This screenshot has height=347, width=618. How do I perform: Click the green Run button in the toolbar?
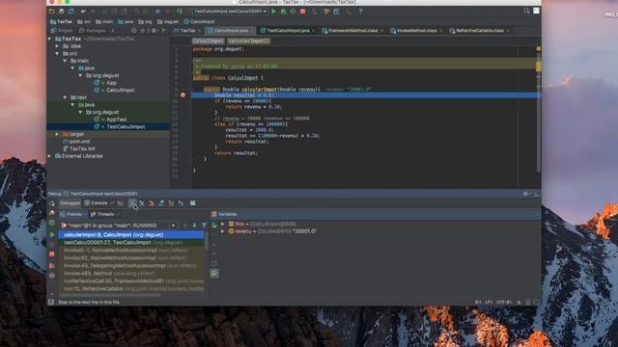pyautogui.click(x=273, y=12)
